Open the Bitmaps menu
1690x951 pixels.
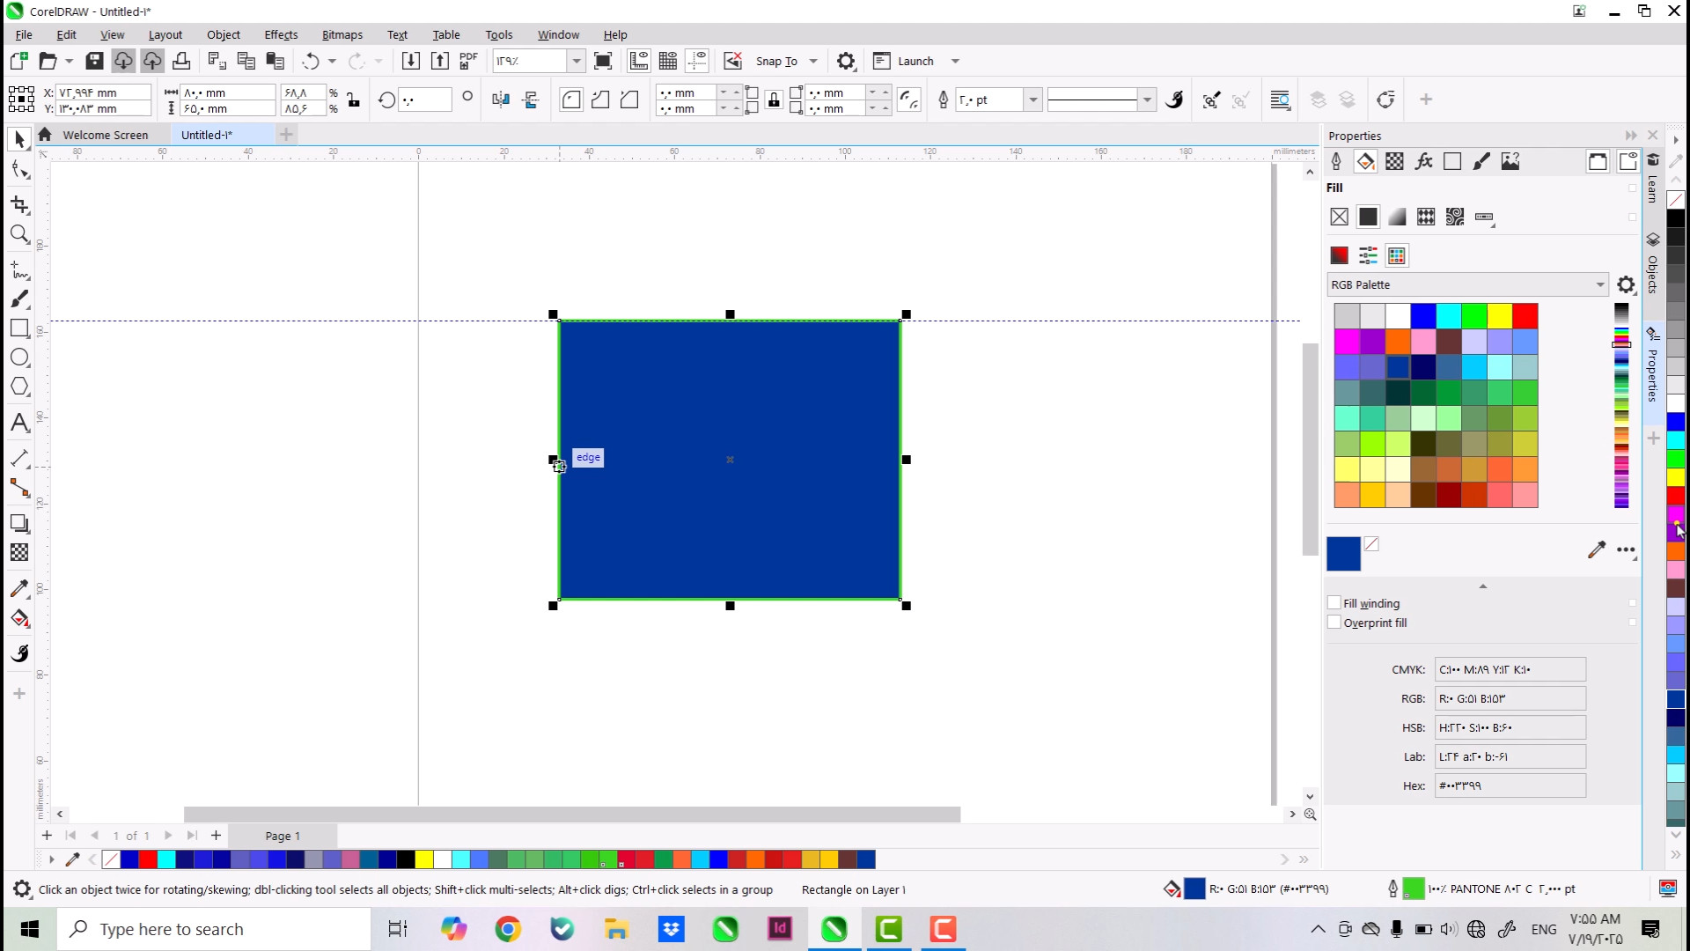[342, 34]
